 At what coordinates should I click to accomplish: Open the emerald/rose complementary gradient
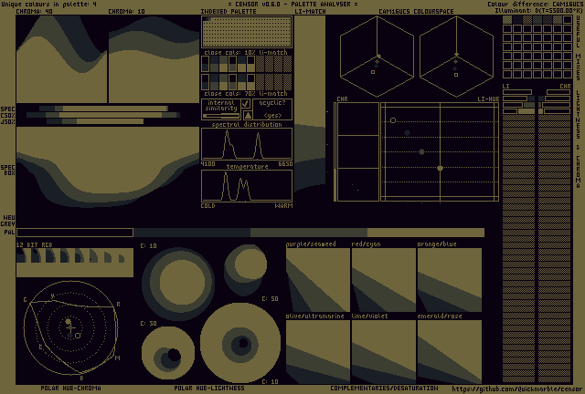click(450, 352)
